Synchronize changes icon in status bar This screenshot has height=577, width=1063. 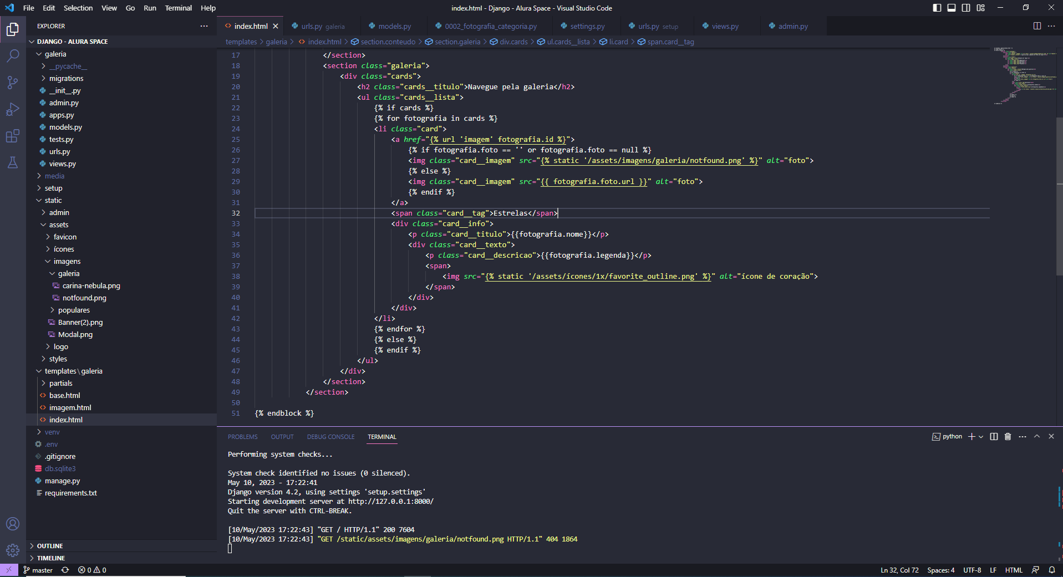65,570
